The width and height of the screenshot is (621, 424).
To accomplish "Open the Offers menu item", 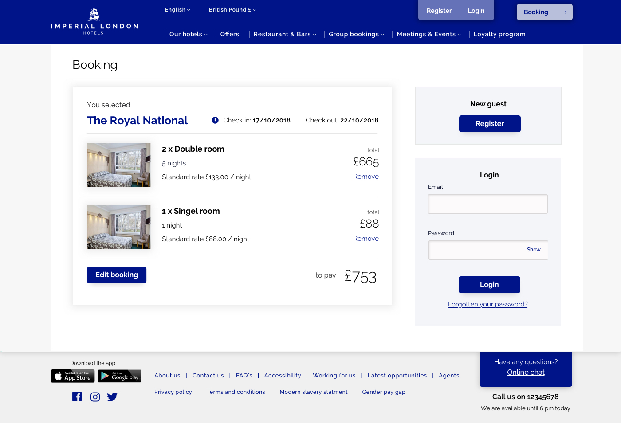I will point(229,34).
